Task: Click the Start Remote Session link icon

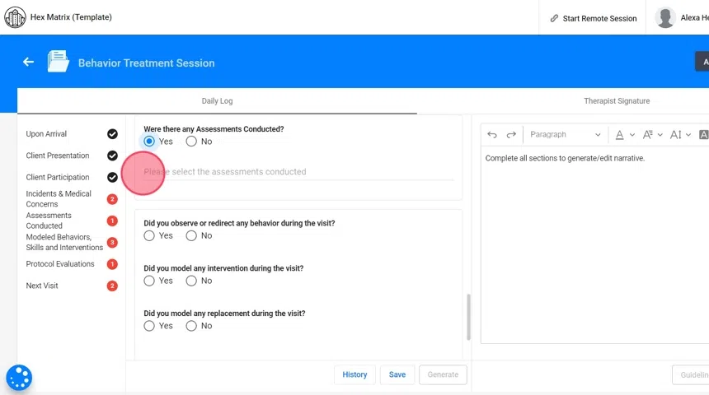Action: tap(554, 18)
